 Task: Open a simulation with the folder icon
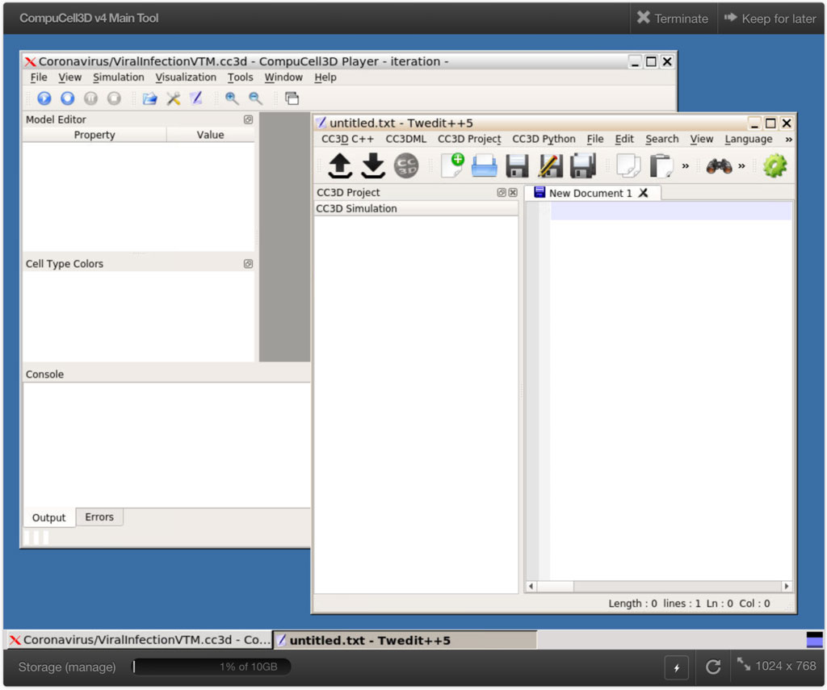tap(149, 98)
